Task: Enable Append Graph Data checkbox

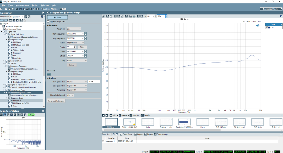Action: (48, 21)
